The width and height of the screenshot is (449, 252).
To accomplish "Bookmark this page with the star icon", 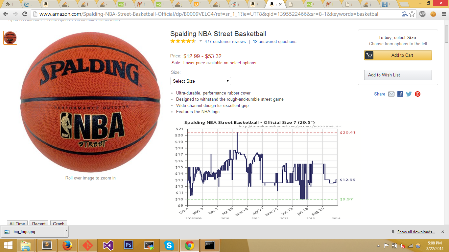I will [412, 14].
